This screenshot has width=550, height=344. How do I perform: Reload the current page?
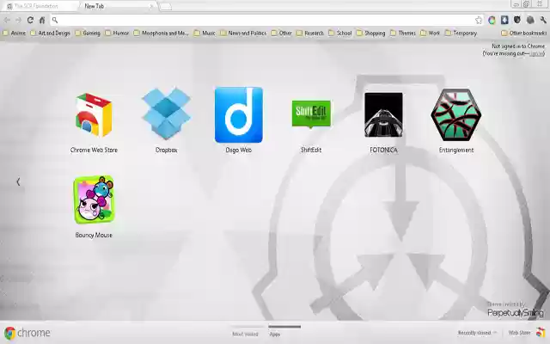point(31,20)
